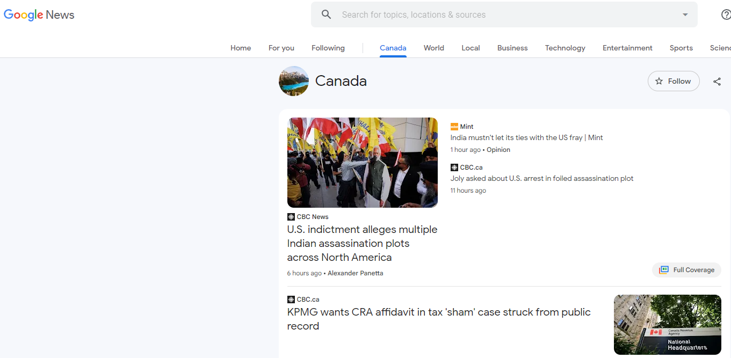
Task: Click the Mint publisher icon
Action: pos(454,127)
